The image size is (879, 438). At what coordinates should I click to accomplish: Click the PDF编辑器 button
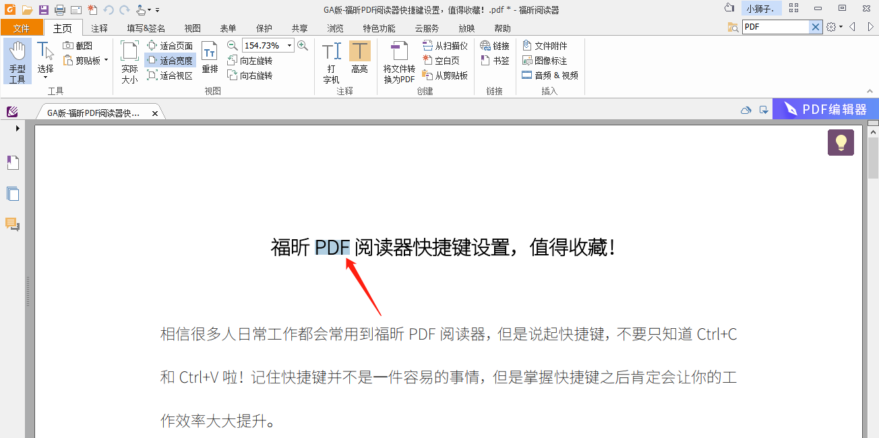(x=825, y=109)
